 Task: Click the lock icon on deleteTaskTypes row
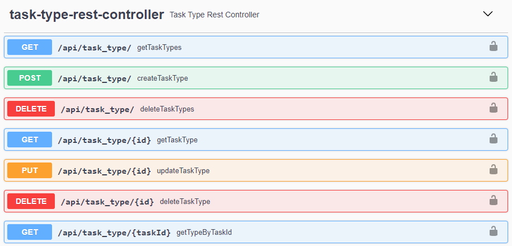coord(493,108)
